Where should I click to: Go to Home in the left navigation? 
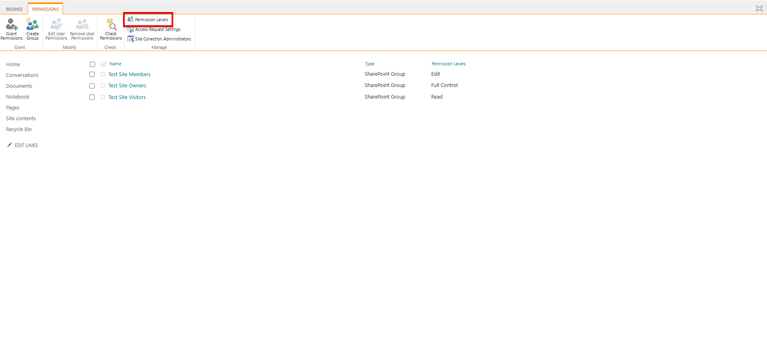coord(13,65)
